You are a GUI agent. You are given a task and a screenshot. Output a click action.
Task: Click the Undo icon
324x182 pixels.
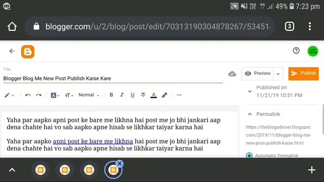(x=28, y=95)
